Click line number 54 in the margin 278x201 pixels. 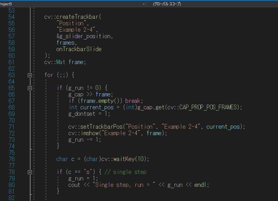pos(11,17)
